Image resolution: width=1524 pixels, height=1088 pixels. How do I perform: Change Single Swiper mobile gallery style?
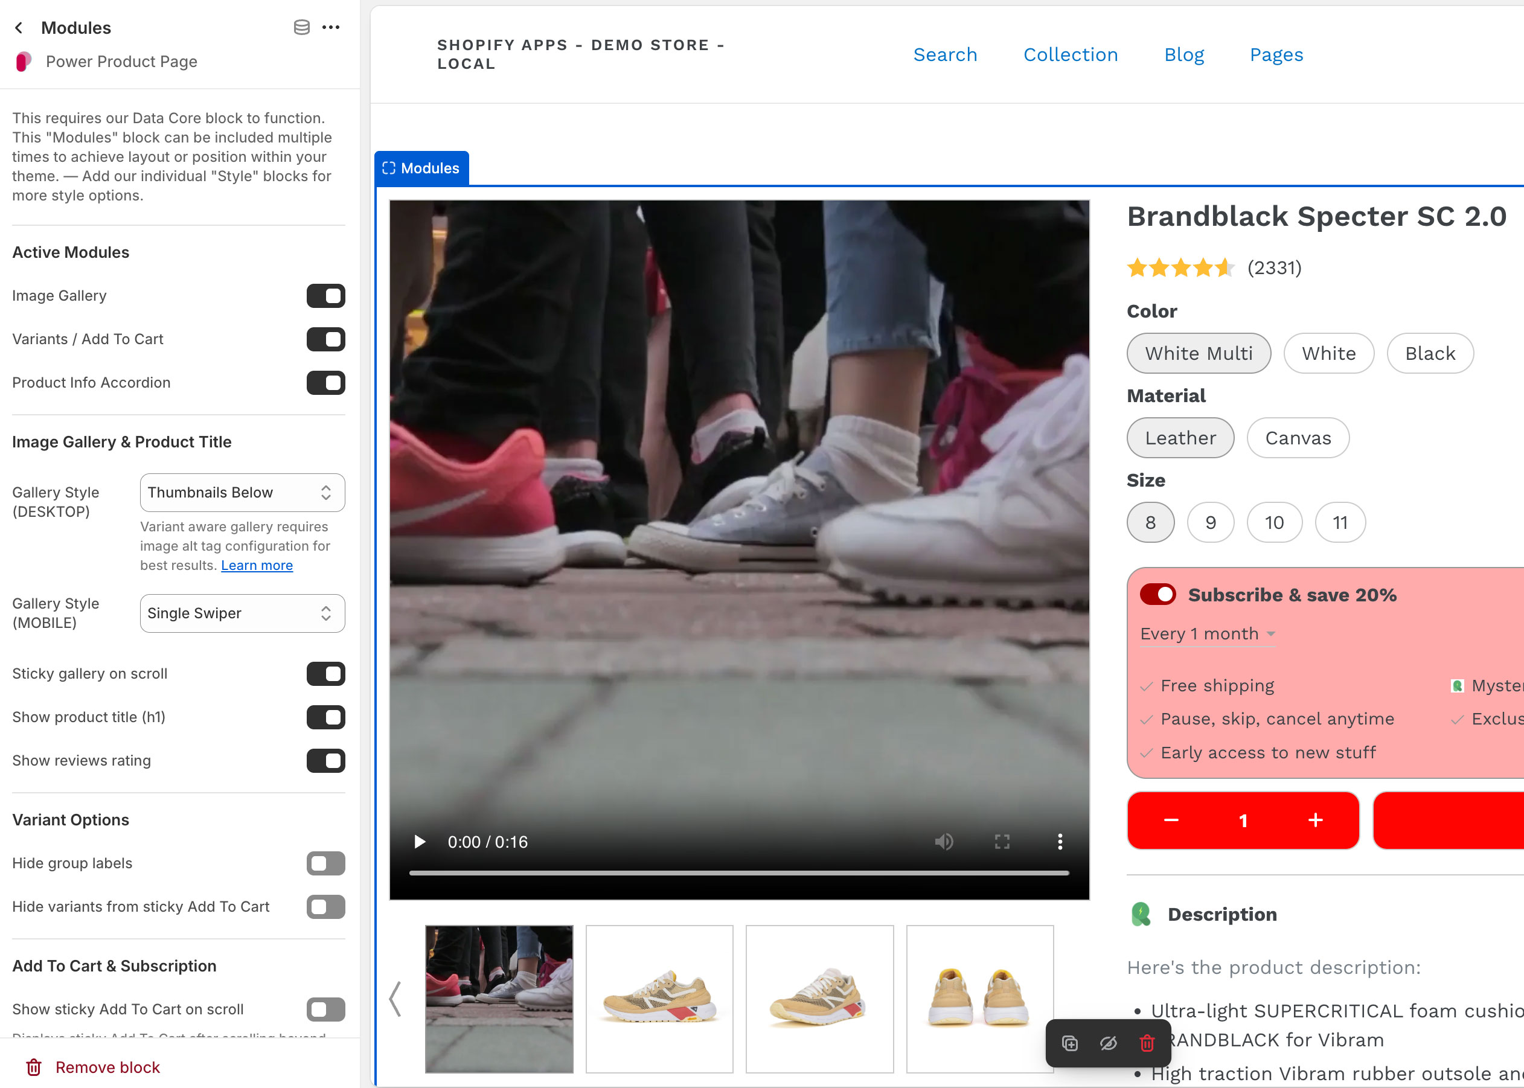(242, 613)
